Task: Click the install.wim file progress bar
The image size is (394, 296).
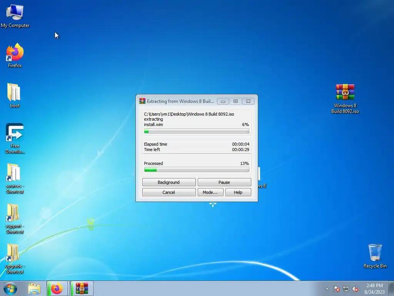Action: pyautogui.click(x=197, y=131)
